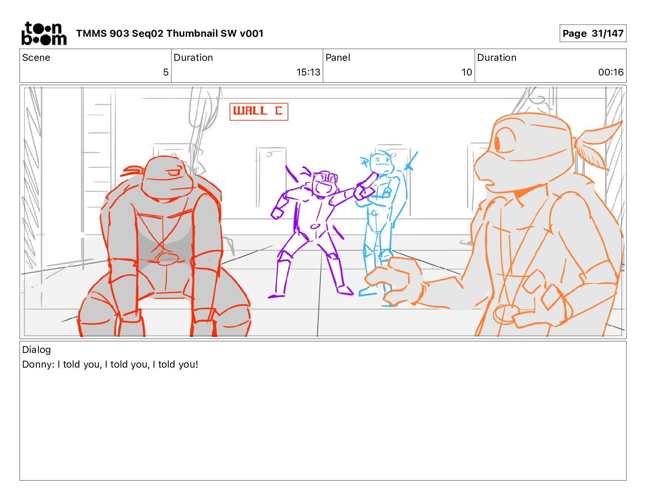Screen dimensions: 647x500
Task: Click the 'Page 31/147' box
Action: pos(593,33)
